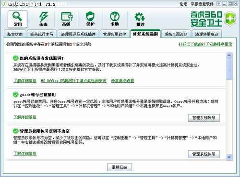
Task: Open the title bar dropdown arrow menu
Action: pos(219,3)
